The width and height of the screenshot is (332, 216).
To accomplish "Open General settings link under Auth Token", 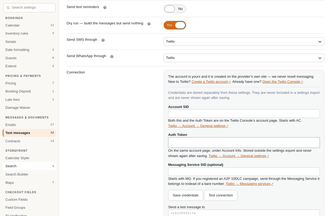I will pos(239,156).
